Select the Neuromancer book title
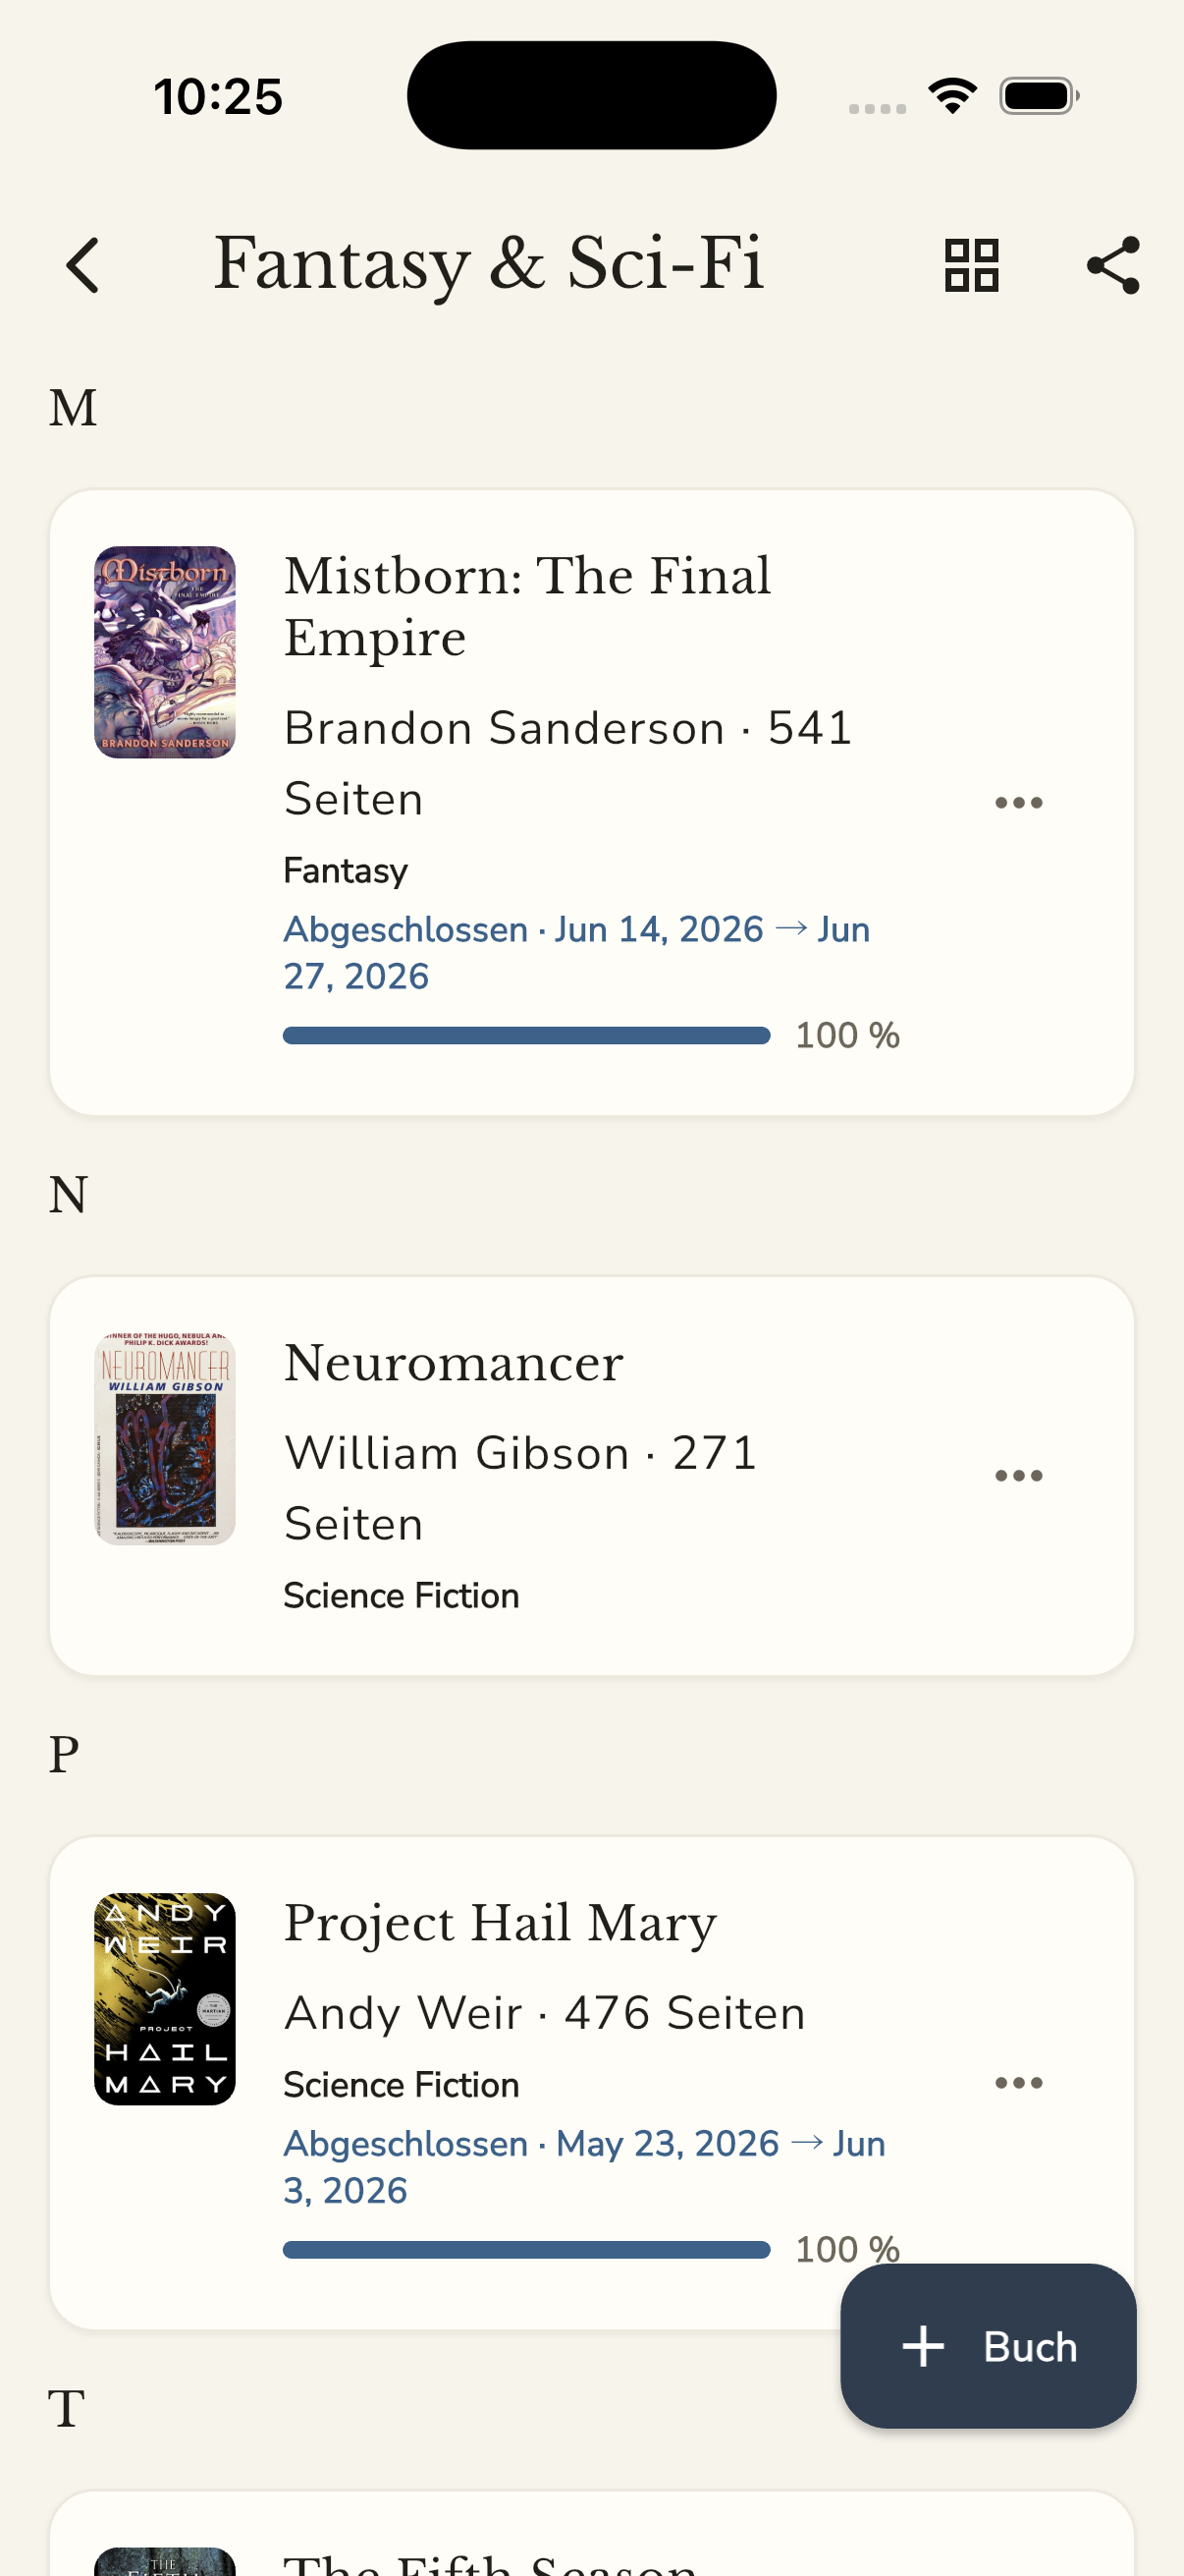This screenshot has width=1184, height=2576. tap(454, 1363)
